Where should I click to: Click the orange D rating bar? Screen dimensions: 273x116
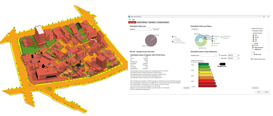(x=207, y=78)
